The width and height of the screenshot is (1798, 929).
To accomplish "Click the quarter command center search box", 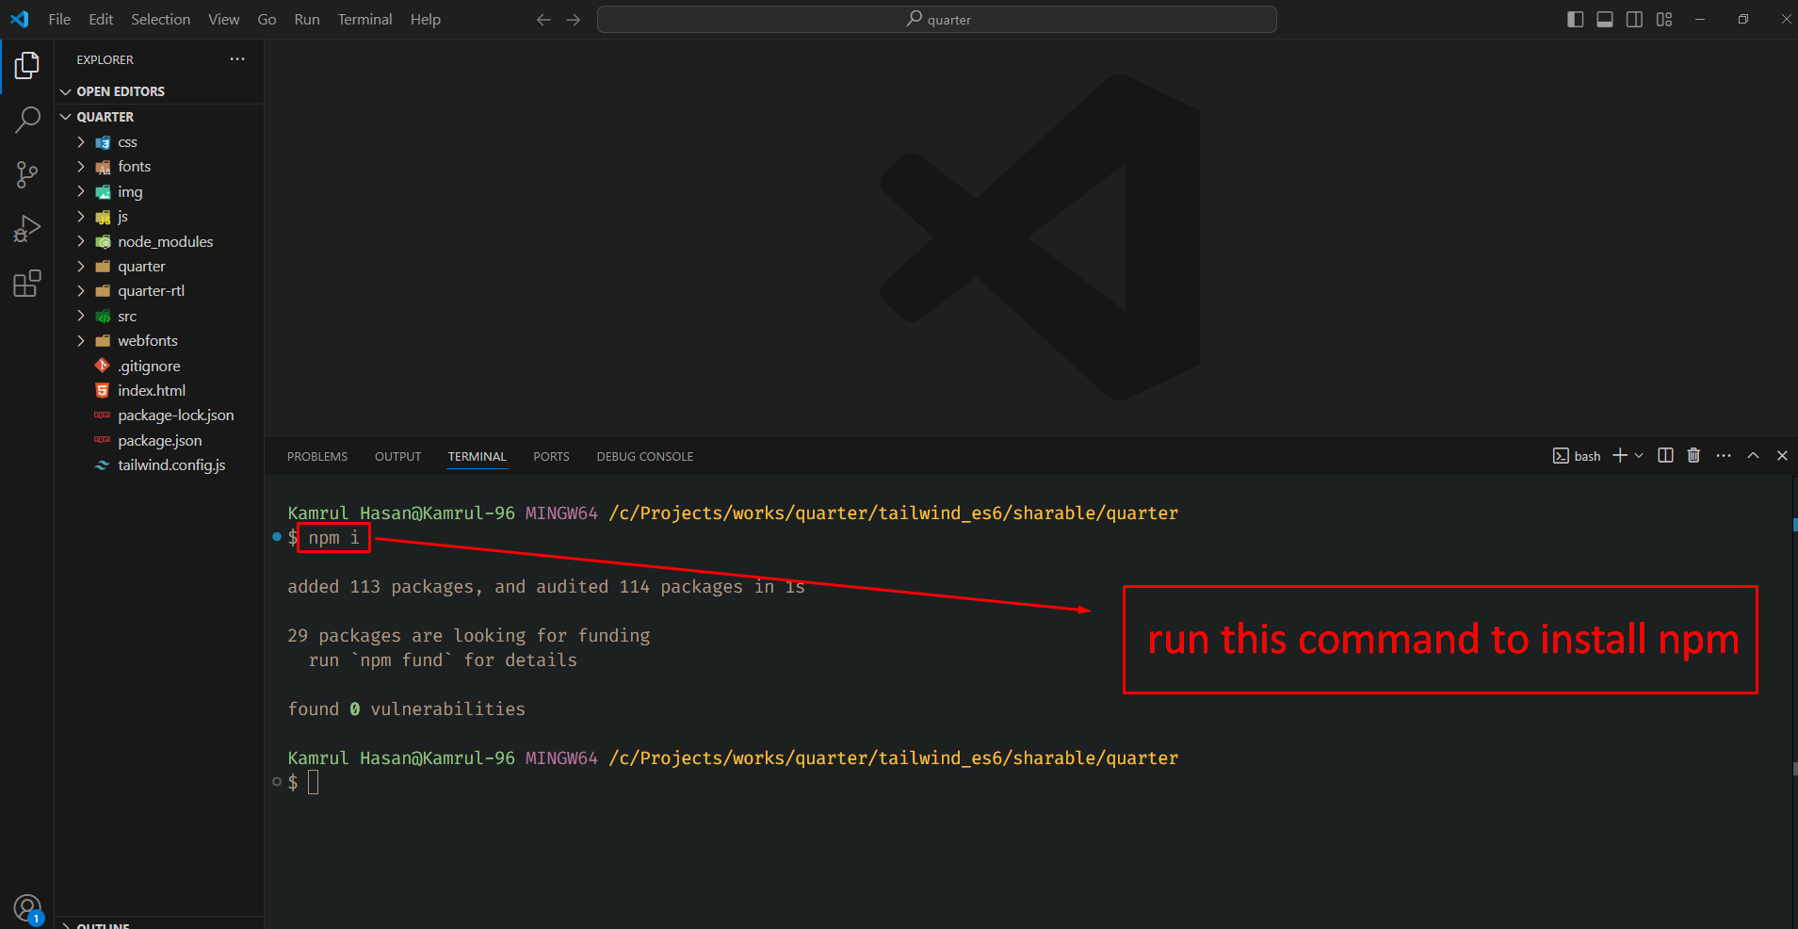I will coord(937,20).
